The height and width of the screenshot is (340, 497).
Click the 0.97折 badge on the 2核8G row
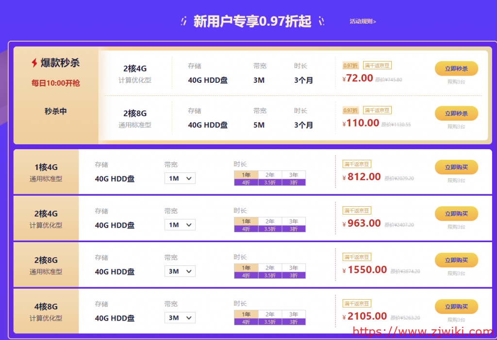point(350,110)
